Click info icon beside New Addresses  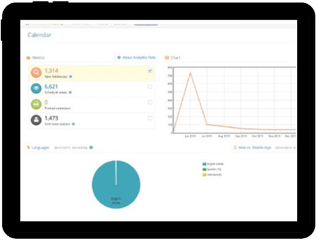coord(70,77)
